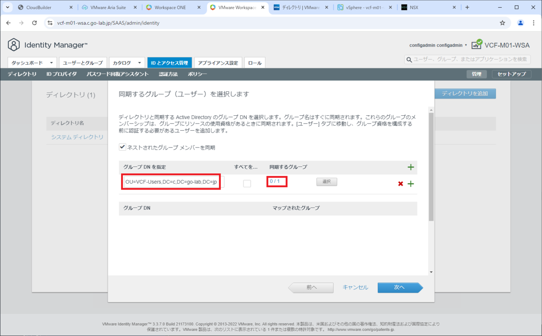This screenshot has height=336, width=542.
Task: Open アプライアンス設定 tab
Action: [218, 63]
